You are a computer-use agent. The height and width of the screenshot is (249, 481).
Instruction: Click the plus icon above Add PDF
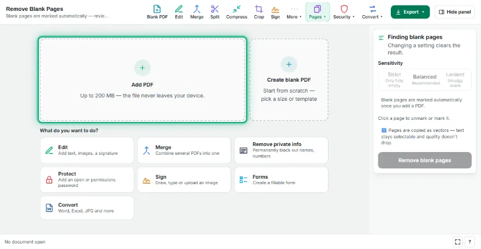(x=142, y=68)
